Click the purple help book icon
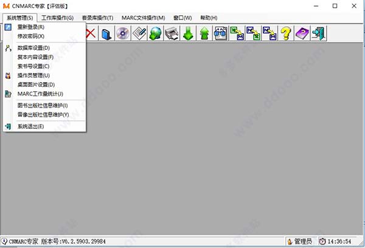Screen dimensions: 365x248 (302, 33)
